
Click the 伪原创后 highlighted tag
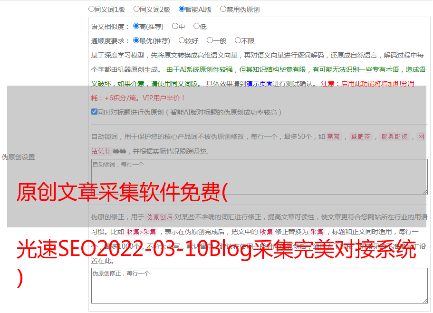(159, 217)
